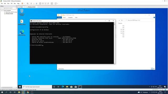This screenshot has height=94, width=168.
Task: Open guest notification center icon
Action: click(165, 87)
